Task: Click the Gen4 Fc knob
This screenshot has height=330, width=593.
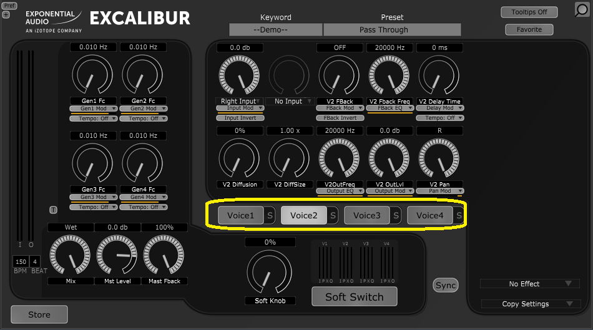Action: pyautogui.click(x=142, y=163)
